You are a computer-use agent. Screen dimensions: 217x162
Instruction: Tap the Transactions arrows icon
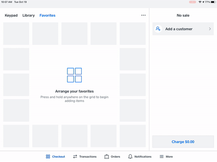[x=75, y=157]
